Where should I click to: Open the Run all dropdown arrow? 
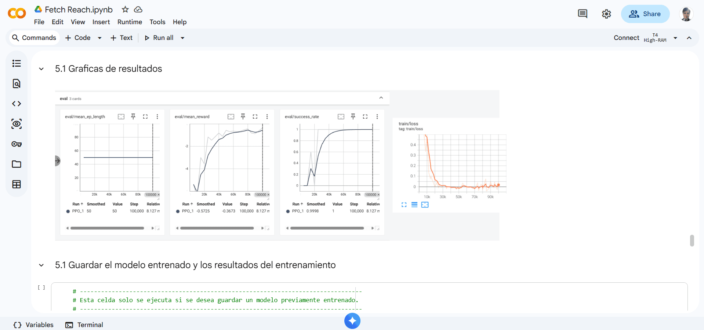click(182, 38)
